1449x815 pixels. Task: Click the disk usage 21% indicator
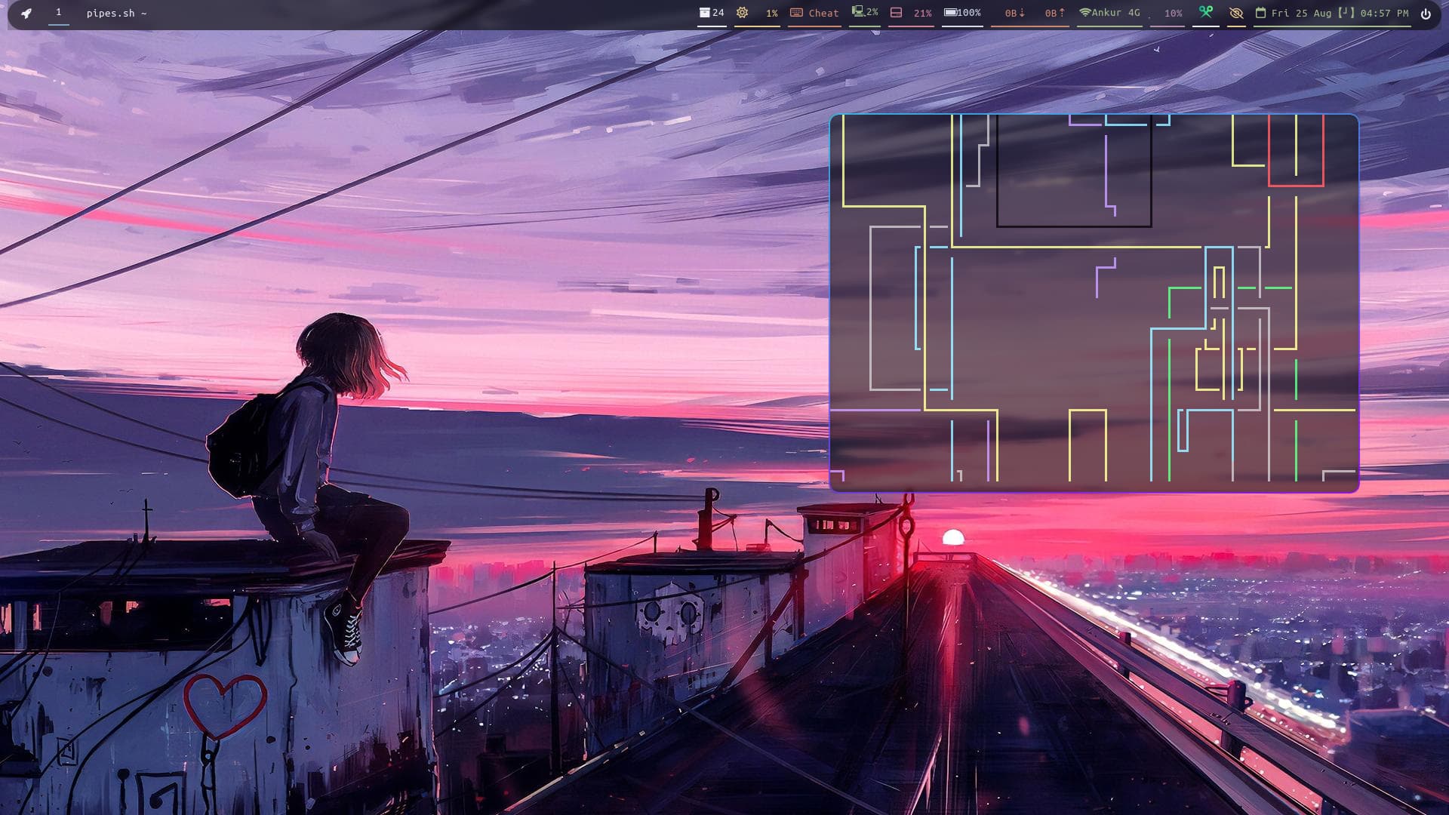tap(911, 13)
